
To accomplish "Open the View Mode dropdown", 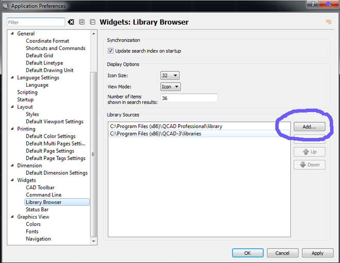I will click(x=170, y=87).
